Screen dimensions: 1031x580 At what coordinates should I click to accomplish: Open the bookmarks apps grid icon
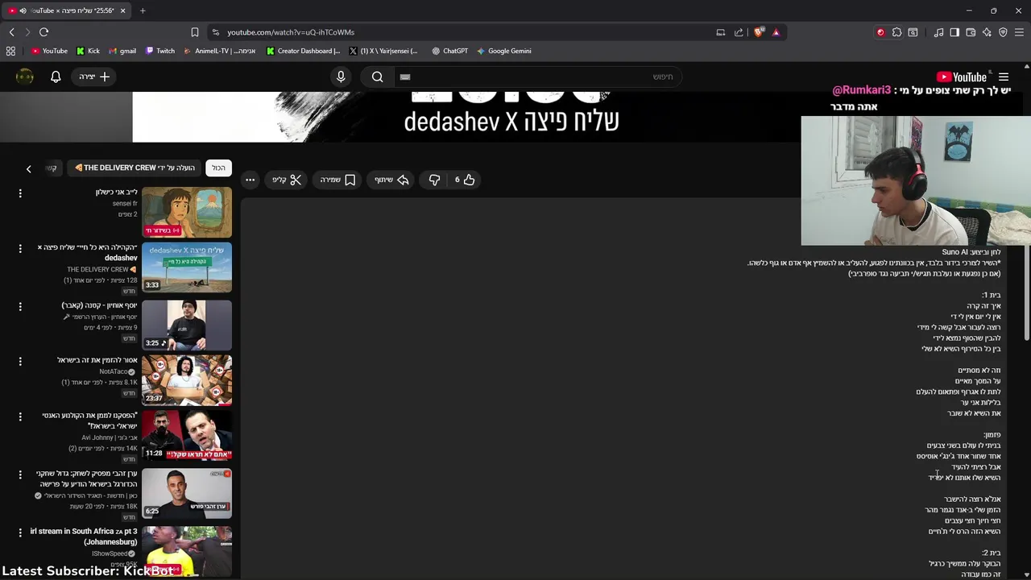coord(10,51)
